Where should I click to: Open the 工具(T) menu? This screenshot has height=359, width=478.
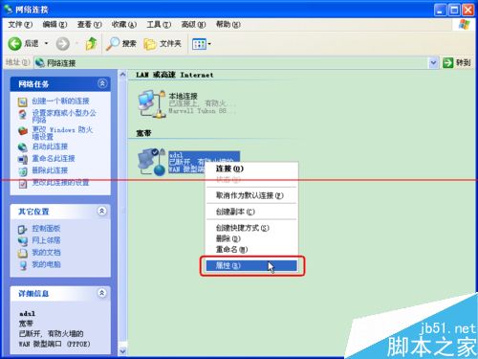[159, 24]
